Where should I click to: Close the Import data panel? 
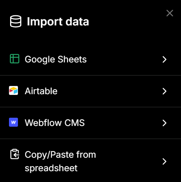170,13
